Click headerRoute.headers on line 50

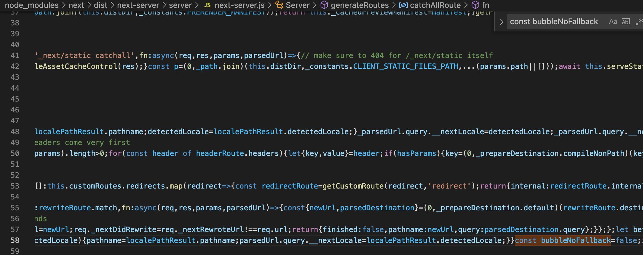[237, 153]
